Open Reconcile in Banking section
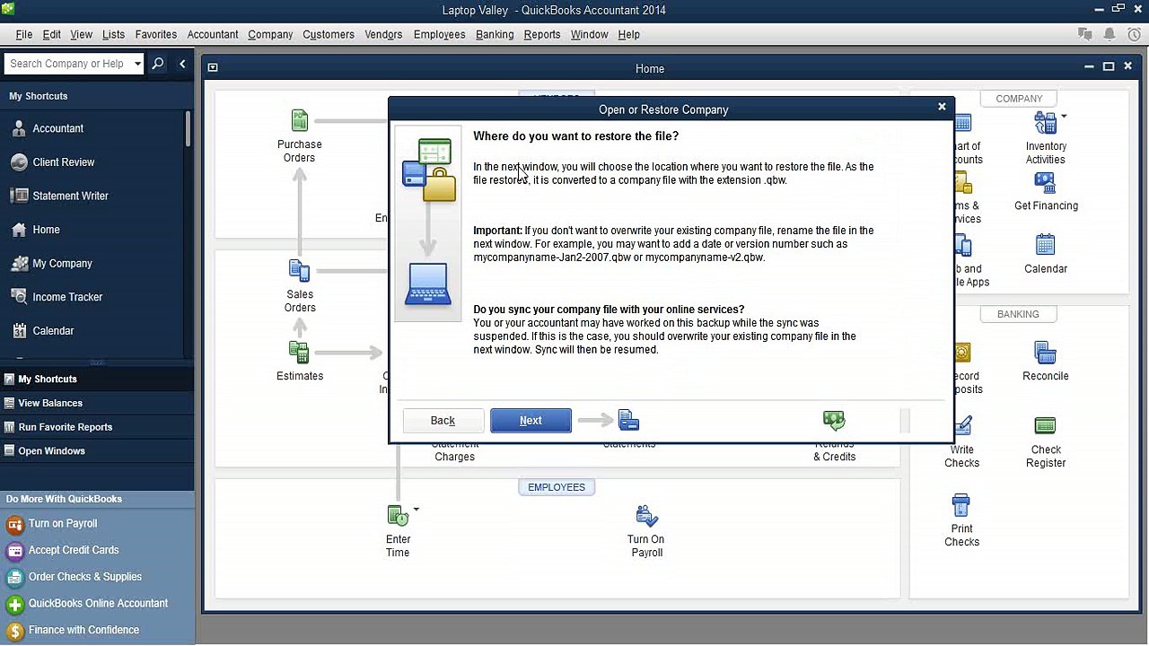Screen dimensions: 1149x646 (x=1045, y=352)
